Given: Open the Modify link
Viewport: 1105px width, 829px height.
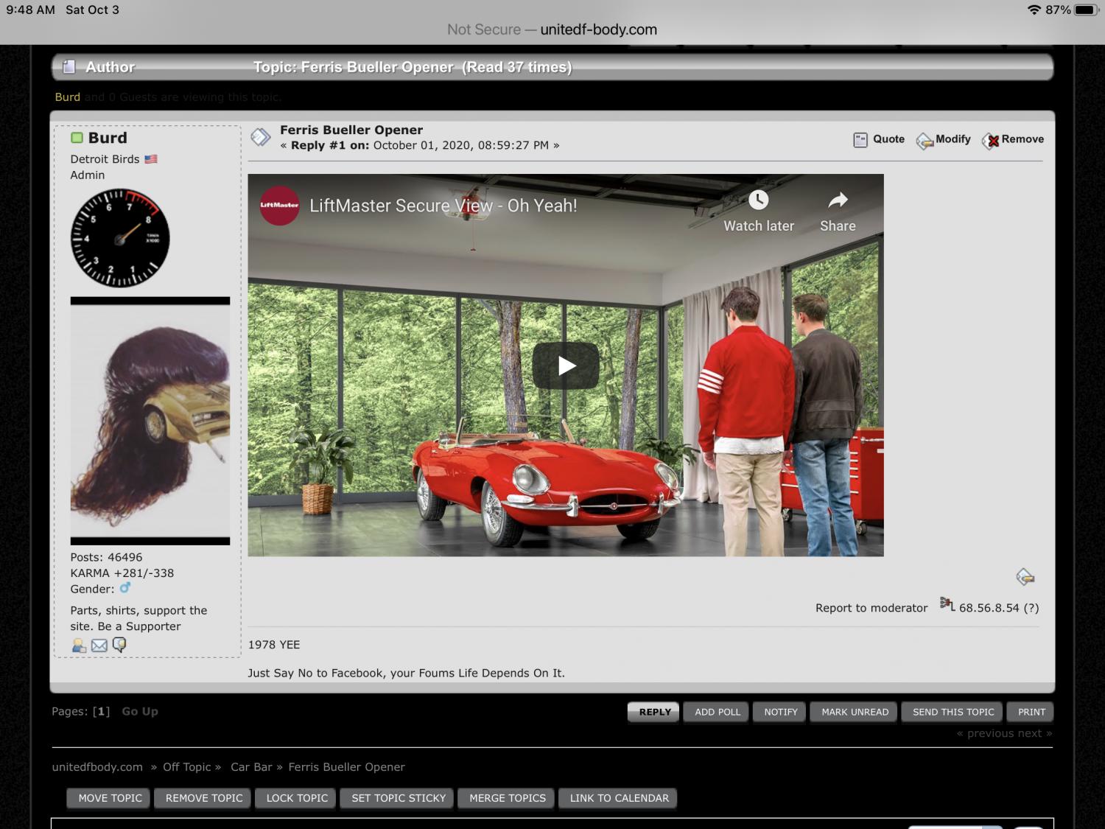Looking at the screenshot, I should [953, 139].
